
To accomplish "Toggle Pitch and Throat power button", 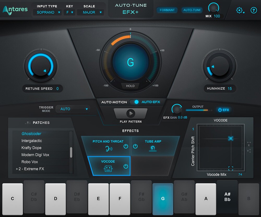I will [126, 146].
